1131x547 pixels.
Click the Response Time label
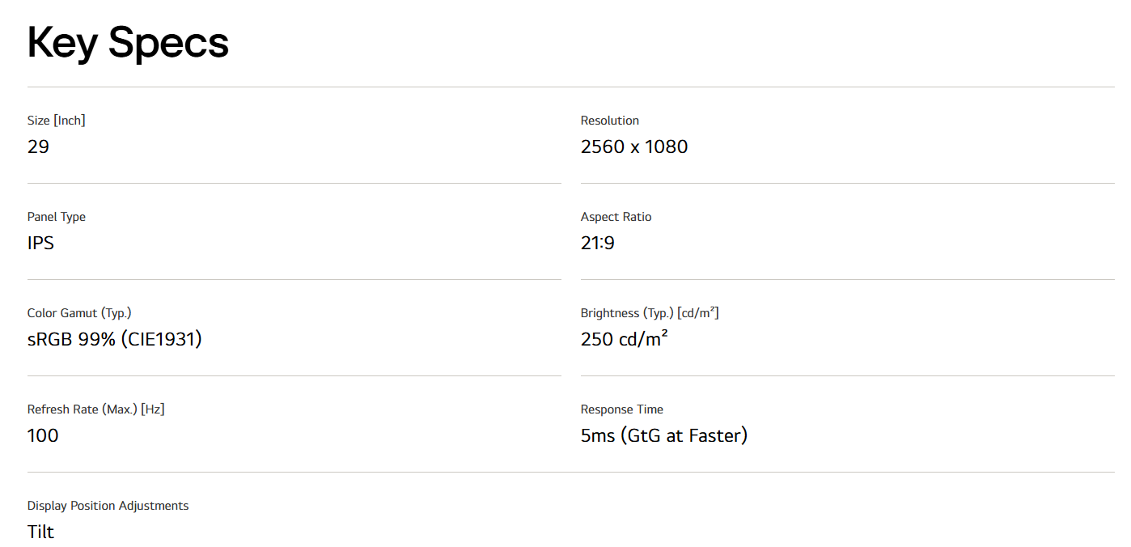(621, 409)
